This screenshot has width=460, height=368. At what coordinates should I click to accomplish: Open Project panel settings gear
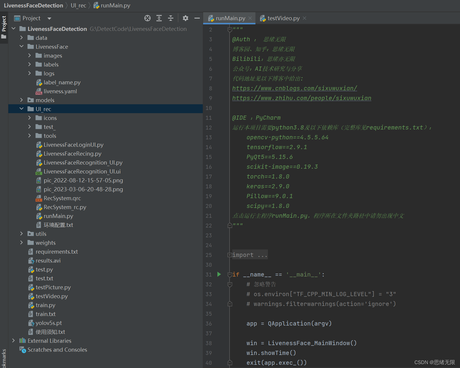click(x=186, y=18)
